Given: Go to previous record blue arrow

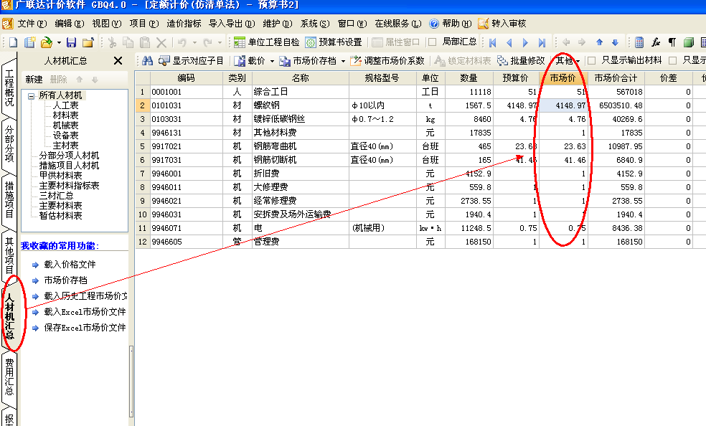Looking at the screenshot, I should [x=509, y=42].
